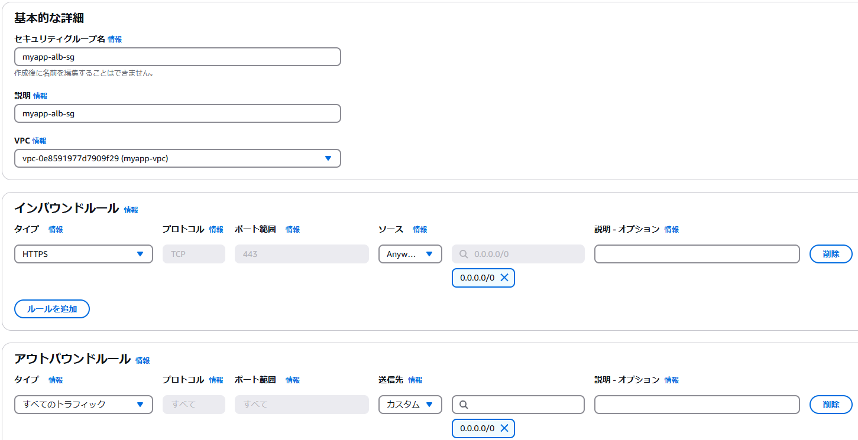The width and height of the screenshot is (858, 440).
Task: Remove the outbound 0.0.0.0/0 CIDR chip
Action: (x=504, y=428)
